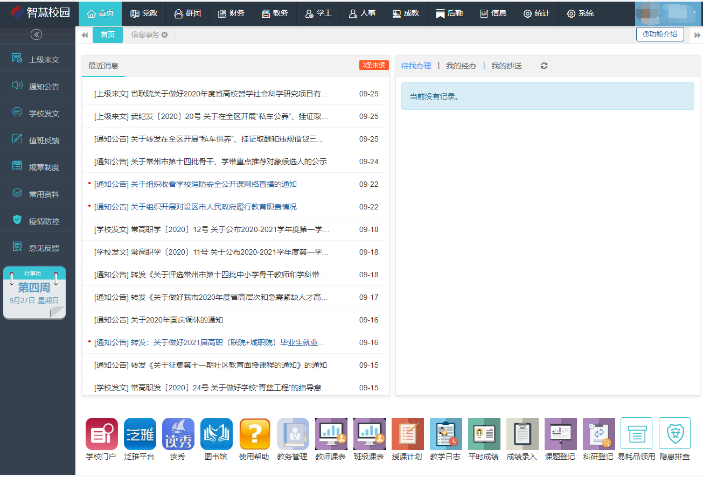Image resolution: width=703 pixels, height=477 pixels.
Task: Open the 财务 top menu
Action: (231, 13)
